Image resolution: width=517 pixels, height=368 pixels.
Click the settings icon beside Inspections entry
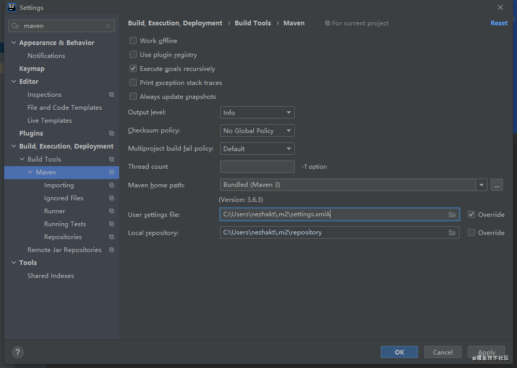point(111,94)
